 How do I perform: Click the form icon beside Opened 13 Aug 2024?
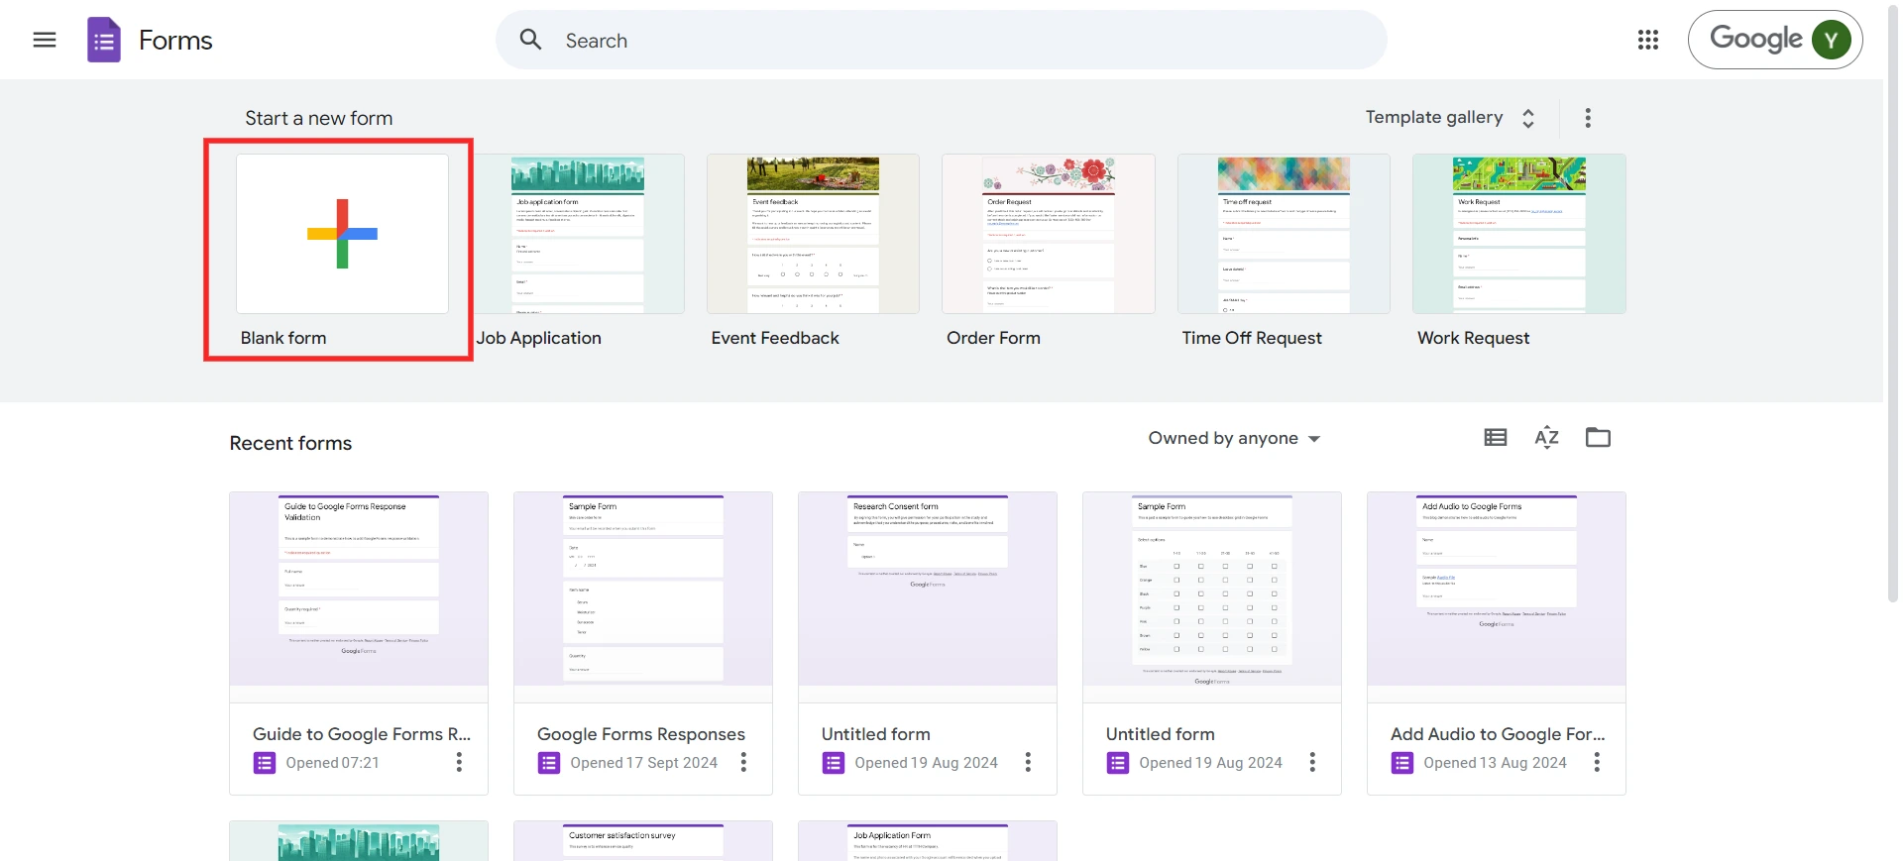[x=1402, y=763]
